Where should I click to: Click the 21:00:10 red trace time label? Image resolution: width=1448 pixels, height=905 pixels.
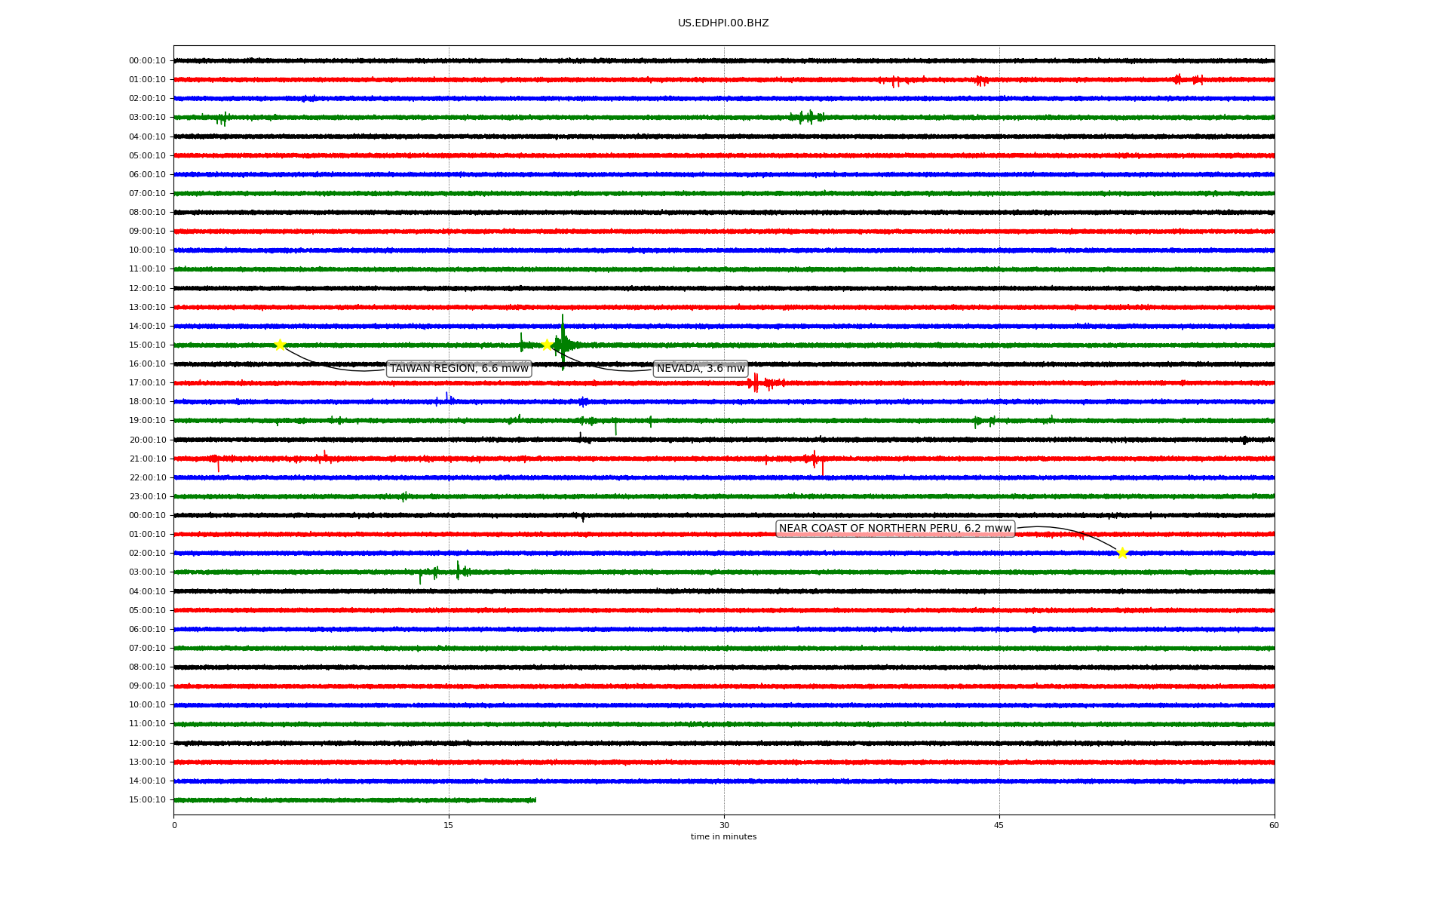[147, 459]
